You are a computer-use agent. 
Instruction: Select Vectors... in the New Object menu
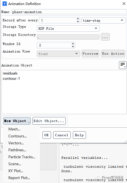[x=16, y=143]
